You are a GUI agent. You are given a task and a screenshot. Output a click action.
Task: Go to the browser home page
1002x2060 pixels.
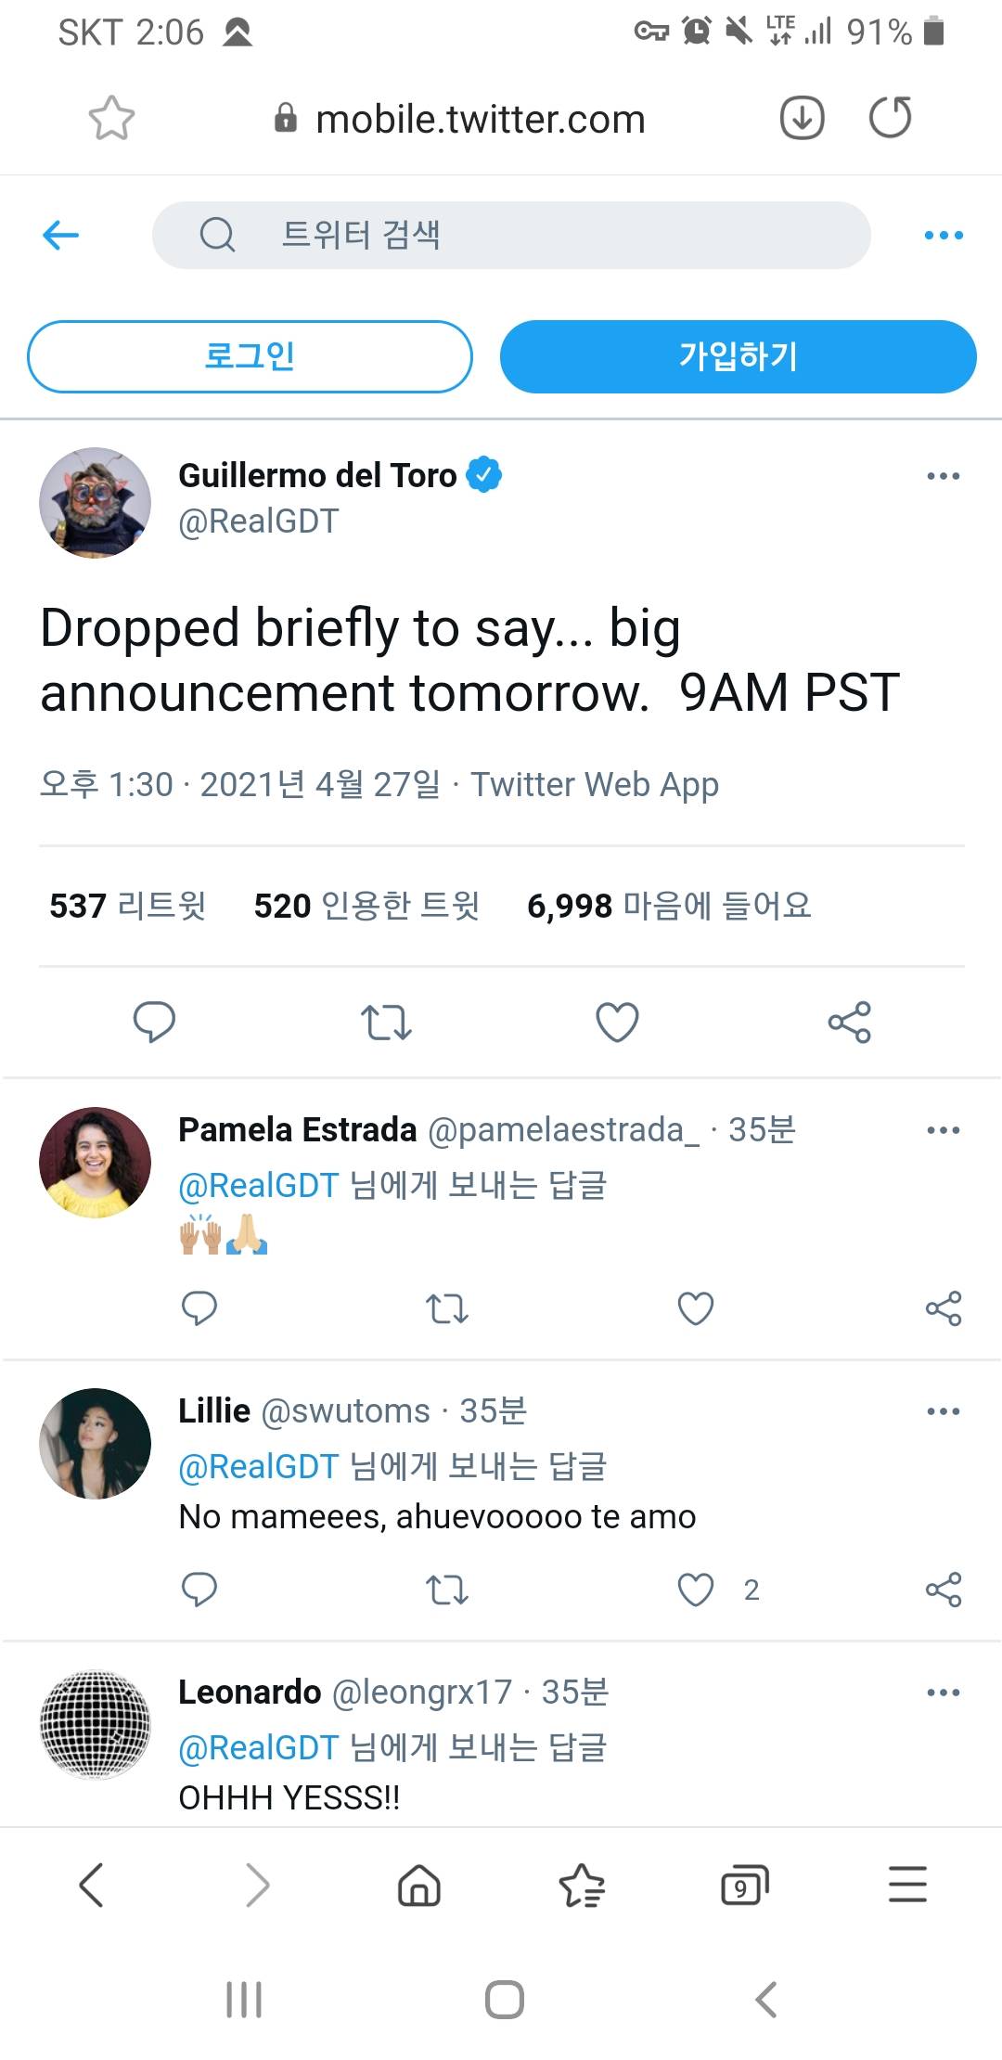(419, 1886)
